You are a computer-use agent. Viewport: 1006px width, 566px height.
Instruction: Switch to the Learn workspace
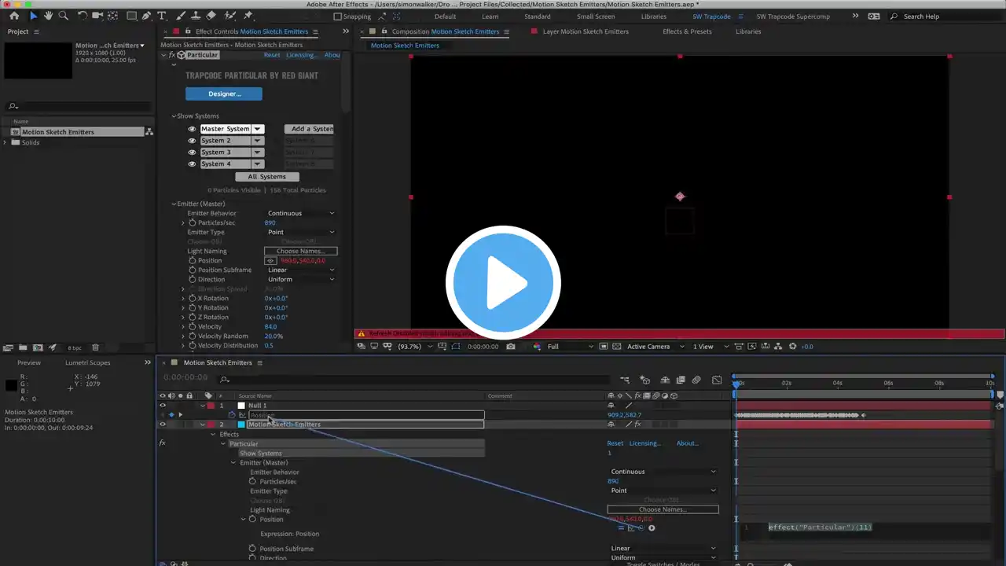(x=490, y=17)
